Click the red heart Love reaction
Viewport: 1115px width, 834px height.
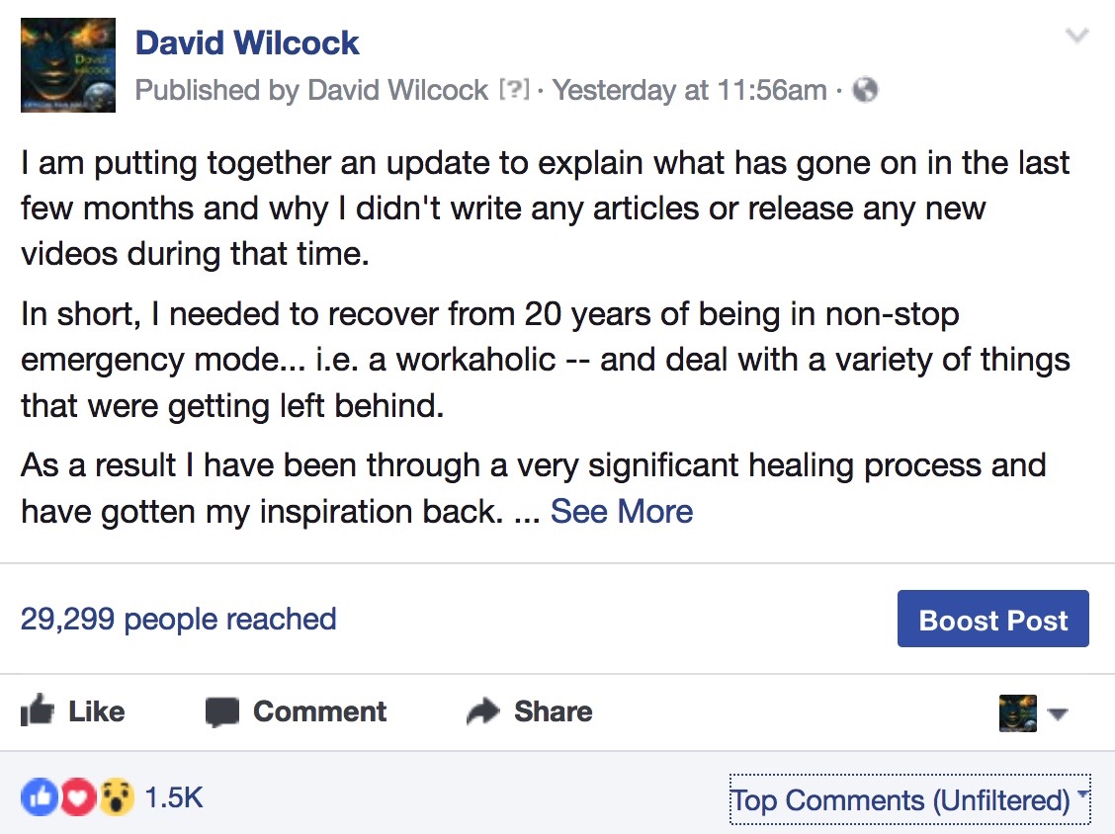click(x=78, y=797)
